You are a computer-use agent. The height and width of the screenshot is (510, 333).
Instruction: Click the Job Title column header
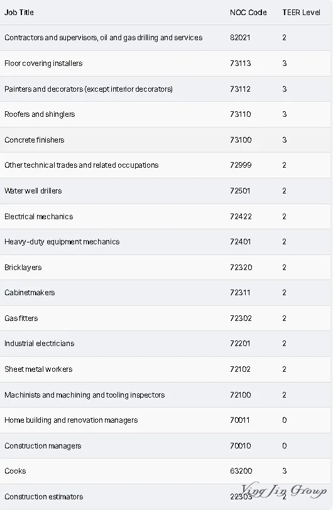19,13
